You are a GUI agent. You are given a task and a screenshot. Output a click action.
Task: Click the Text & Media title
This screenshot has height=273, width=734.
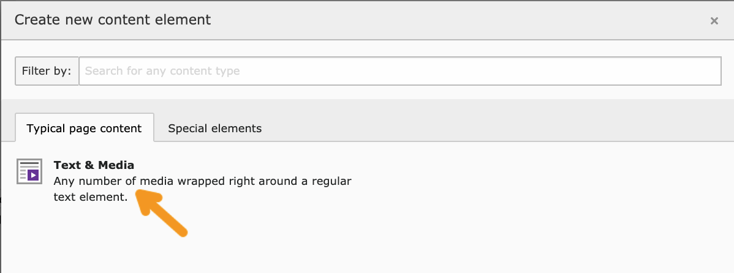click(94, 165)
